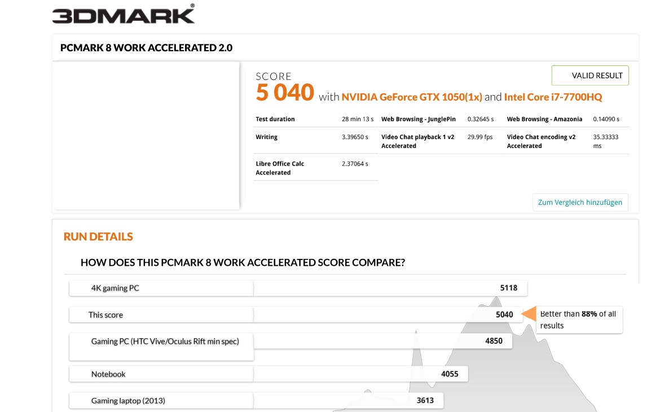The image size is (660, 412).
Task: Click the score value 5 040
Action: click(x=285, y=92)
